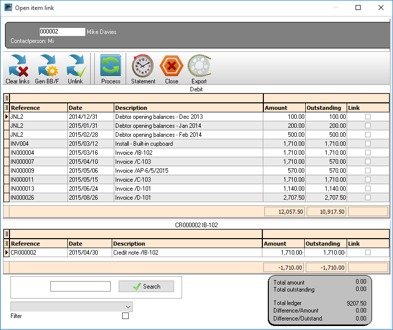
Task: Click the Outstanding column header in debit grid
Action: click(326, 108)
